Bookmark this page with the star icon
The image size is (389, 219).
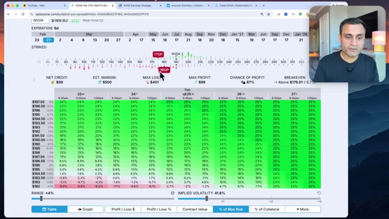(268, 15)
